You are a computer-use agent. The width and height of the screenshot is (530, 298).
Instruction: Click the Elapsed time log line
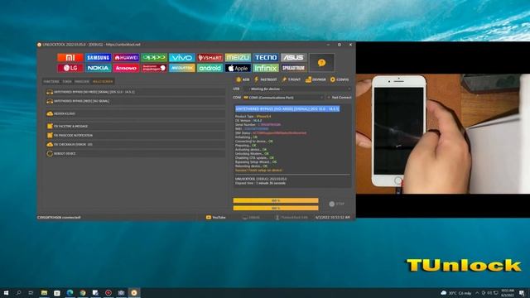click(x=260, y=183)
